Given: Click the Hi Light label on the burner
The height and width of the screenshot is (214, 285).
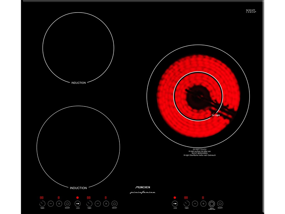Looking at the screenshot, I should click(216, 115).
